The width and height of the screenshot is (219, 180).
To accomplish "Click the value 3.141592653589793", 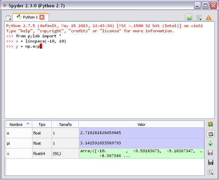I will [x=141, y=143].
